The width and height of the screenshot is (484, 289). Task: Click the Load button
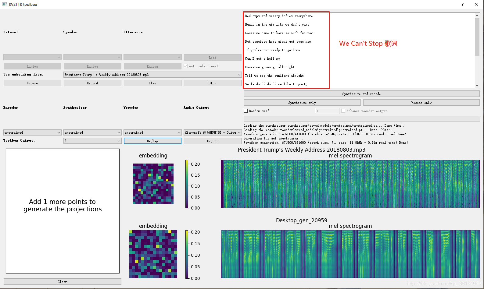(x=213, y=58)
